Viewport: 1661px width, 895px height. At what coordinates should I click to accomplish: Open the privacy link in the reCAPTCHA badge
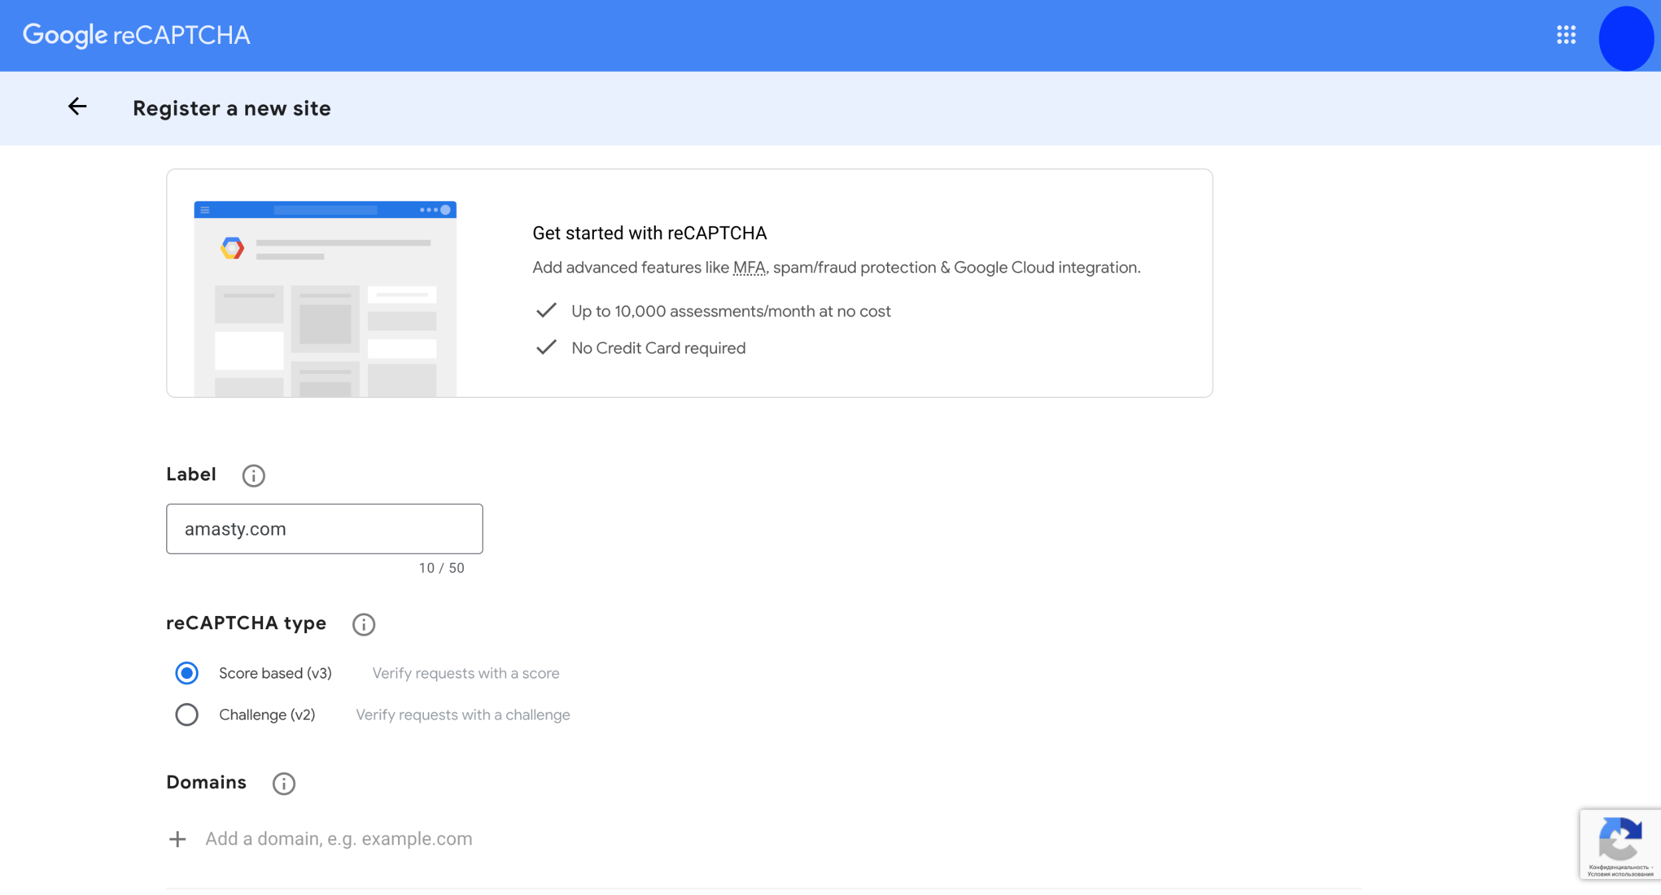pyautogui.click(x=1619, y=867)
